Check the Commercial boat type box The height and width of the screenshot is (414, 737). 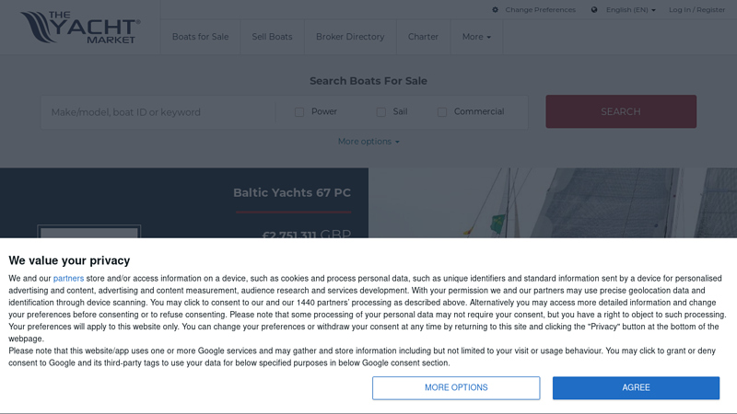click(442, 112)
